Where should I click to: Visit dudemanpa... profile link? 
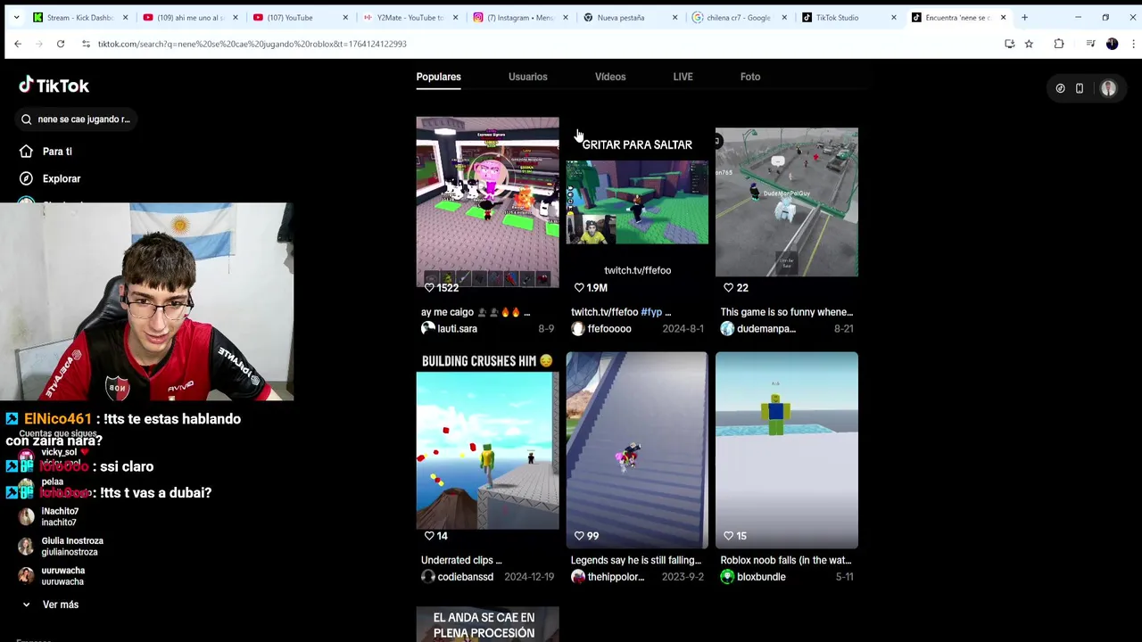pyautogui.click(x=766, y=329)
